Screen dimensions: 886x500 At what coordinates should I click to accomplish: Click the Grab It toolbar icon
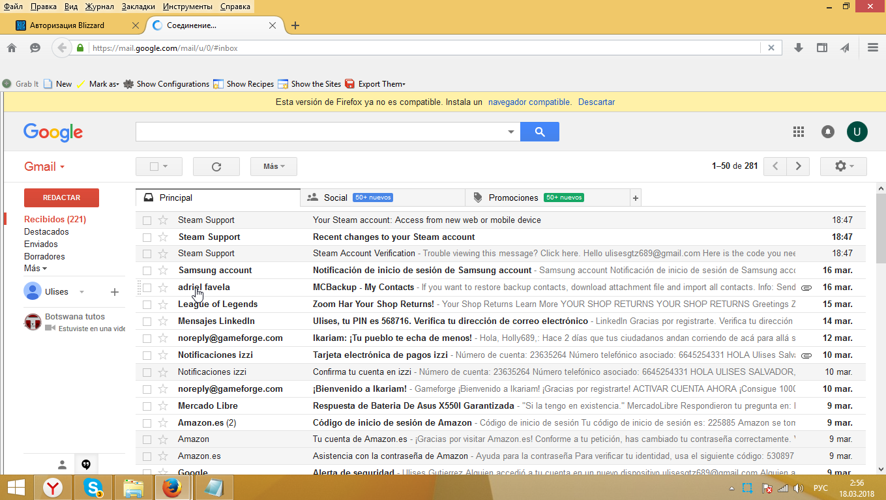click(21, 84)
